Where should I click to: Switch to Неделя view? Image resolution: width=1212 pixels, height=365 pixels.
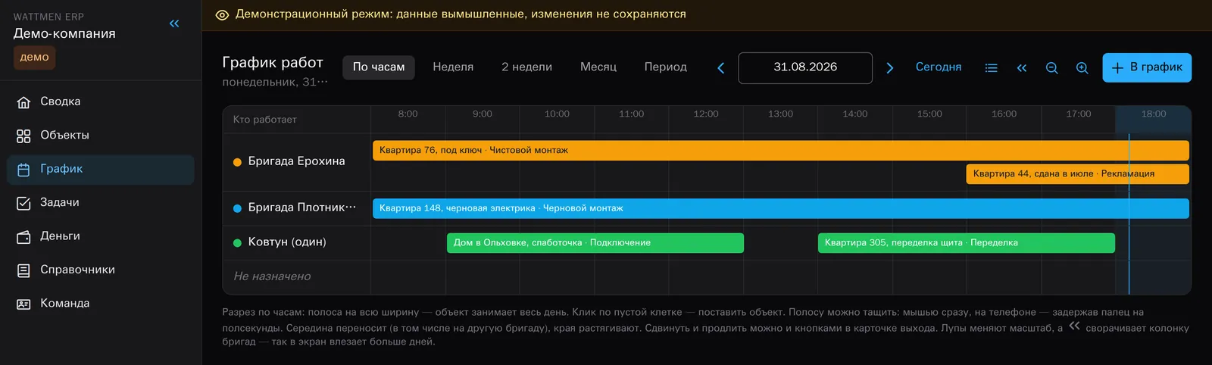point(453,67)
